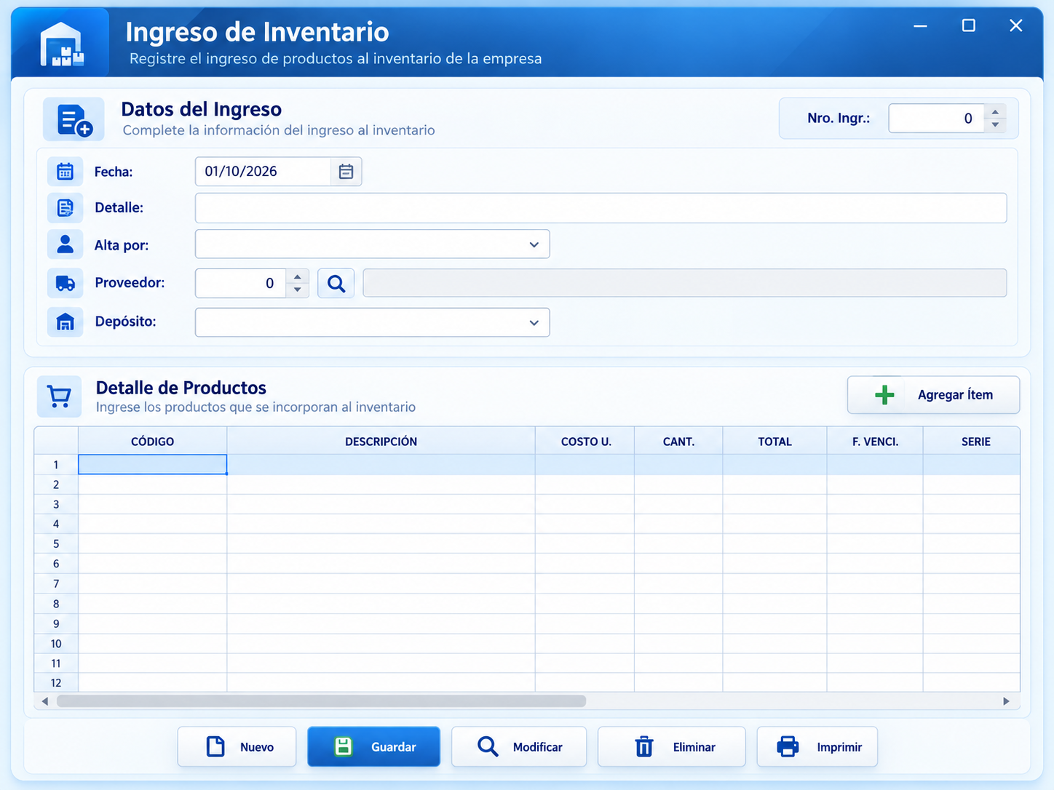
Task: Click the warehouse app logo icon
Action: 62,44
